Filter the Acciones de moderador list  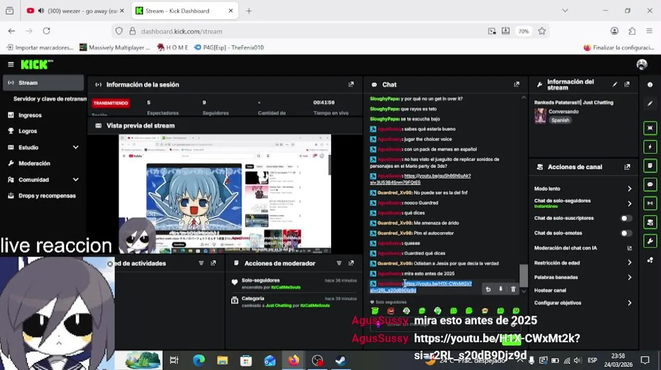click(339, 263)
